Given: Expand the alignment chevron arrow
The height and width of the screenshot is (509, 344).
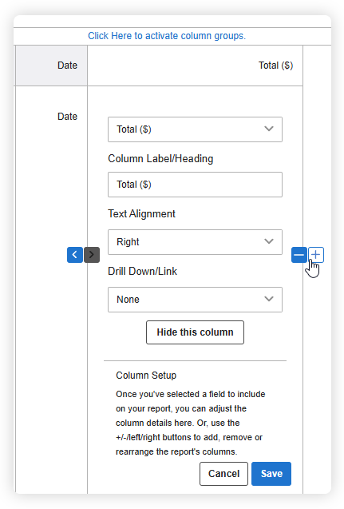Looking at the screenshot, I should (x=269, y=241).
